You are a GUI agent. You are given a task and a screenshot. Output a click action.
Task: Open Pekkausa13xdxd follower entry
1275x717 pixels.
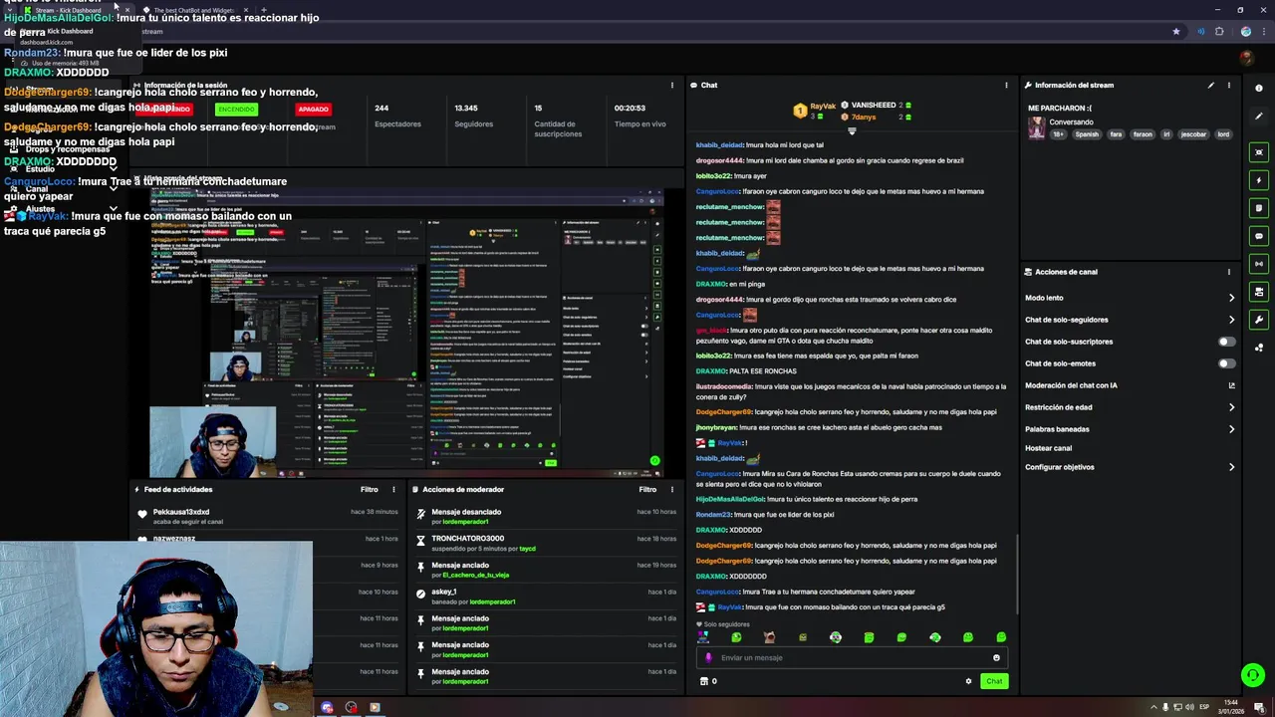[x=181, y=512]
